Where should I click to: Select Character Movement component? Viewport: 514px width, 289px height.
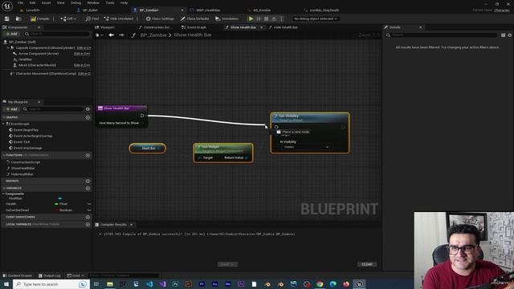point(46,74)
